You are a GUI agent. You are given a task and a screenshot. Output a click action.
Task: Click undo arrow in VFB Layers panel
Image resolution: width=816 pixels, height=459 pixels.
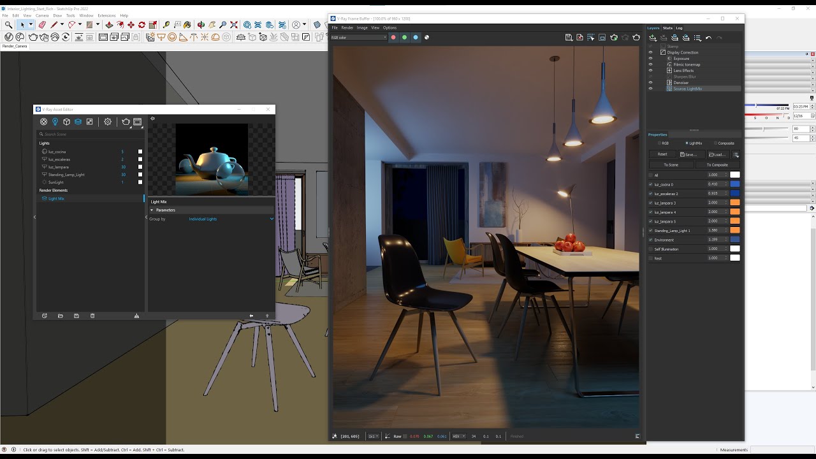[708, 38]
